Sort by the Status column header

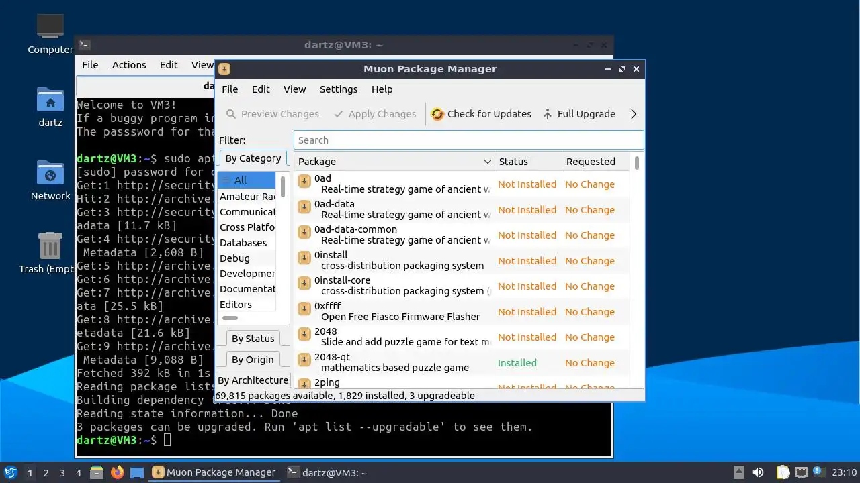point(528,162)
